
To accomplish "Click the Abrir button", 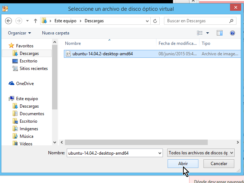I will 183,164.
